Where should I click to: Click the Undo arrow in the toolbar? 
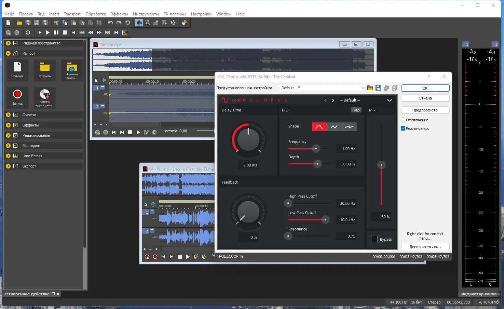pos(110,23)
